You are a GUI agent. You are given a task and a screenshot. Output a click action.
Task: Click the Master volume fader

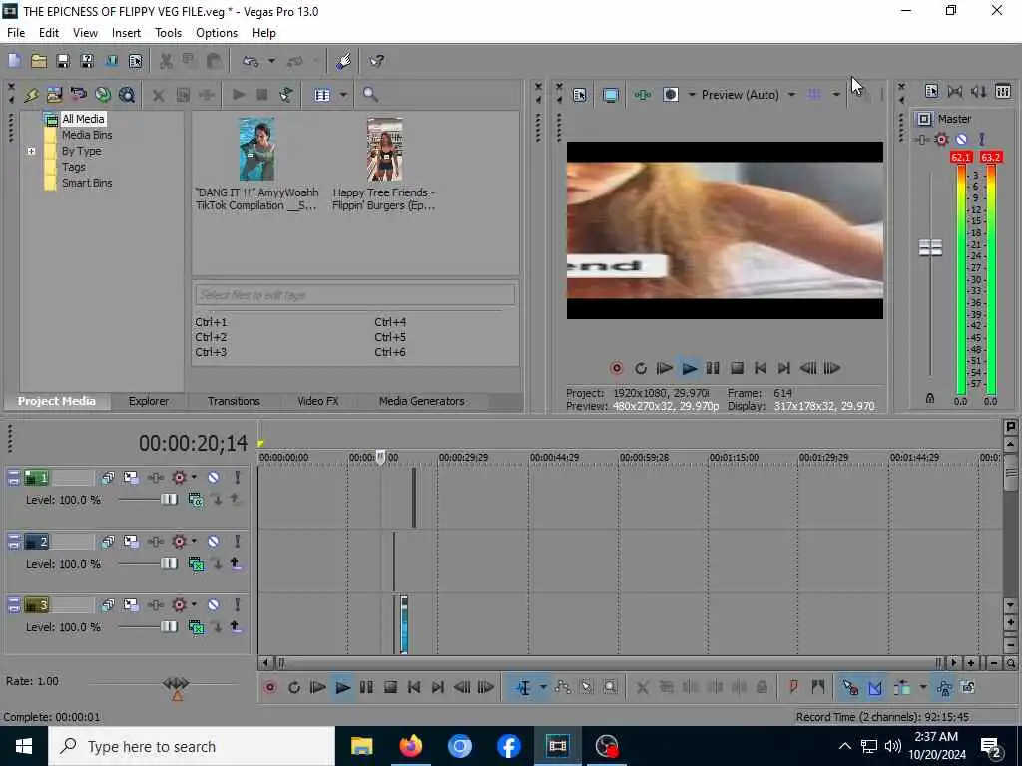(x=930, y=247)
